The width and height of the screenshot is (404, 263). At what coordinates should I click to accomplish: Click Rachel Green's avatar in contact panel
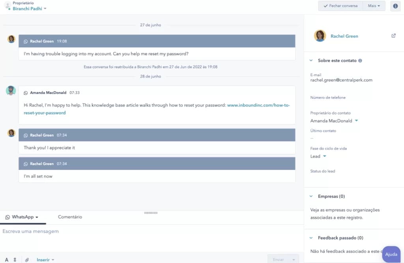click(x=320, y=36)
